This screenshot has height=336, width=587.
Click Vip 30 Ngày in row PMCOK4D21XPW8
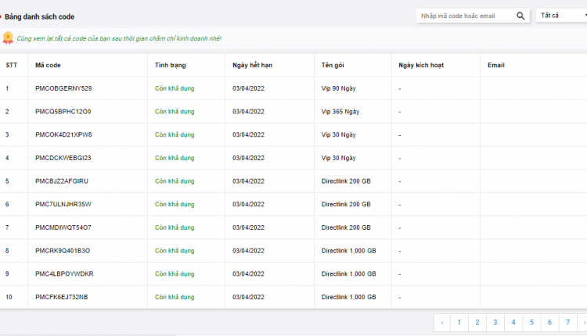point(338,134)
